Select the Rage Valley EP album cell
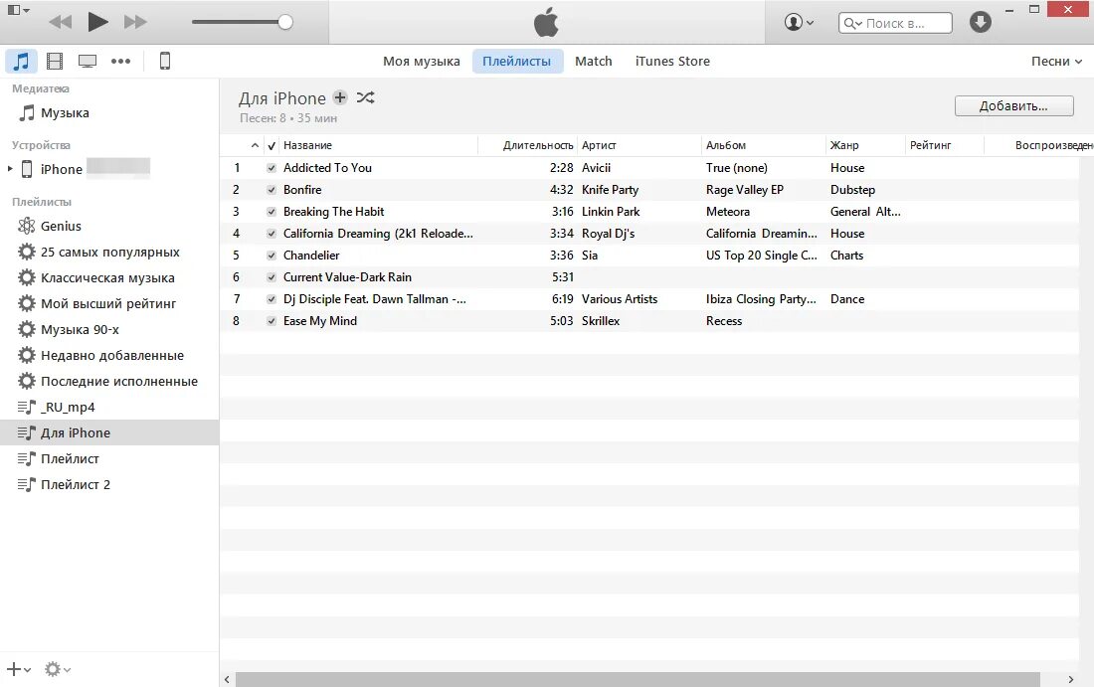This screenshot has height=687, width=1094. click(x=745, y=190)
